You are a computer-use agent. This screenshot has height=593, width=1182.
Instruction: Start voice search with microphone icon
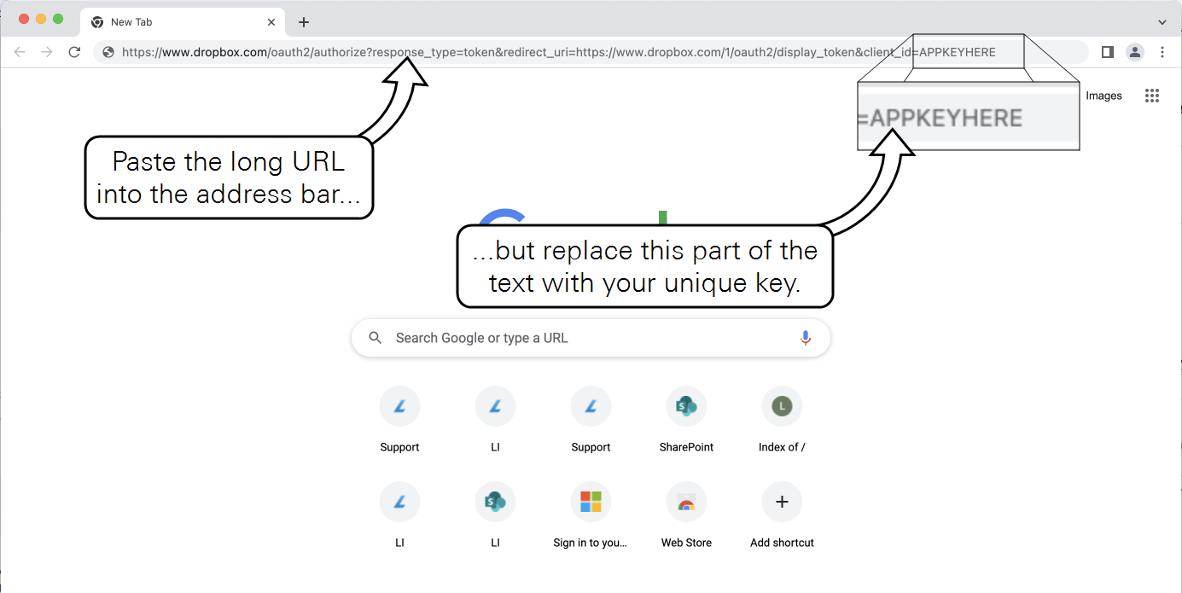click(805, 338)
